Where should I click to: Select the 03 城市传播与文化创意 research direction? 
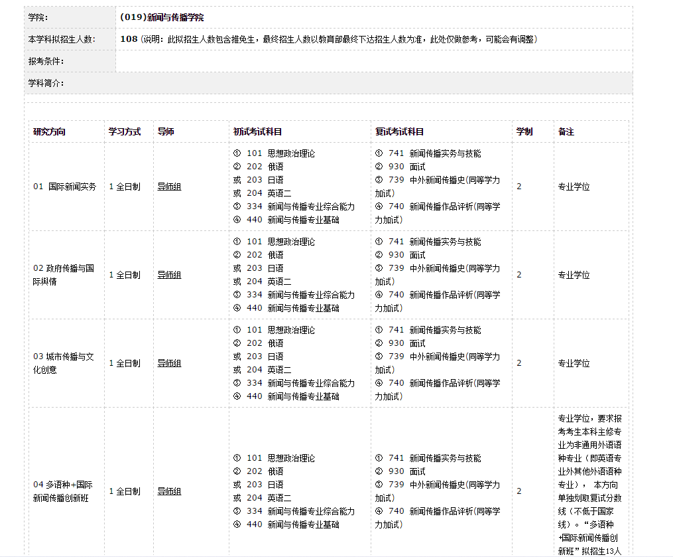coord(64,363)
